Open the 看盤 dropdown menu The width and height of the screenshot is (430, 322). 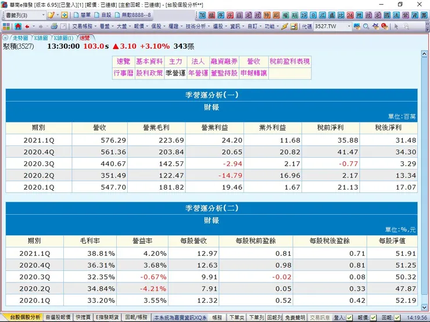107,26
